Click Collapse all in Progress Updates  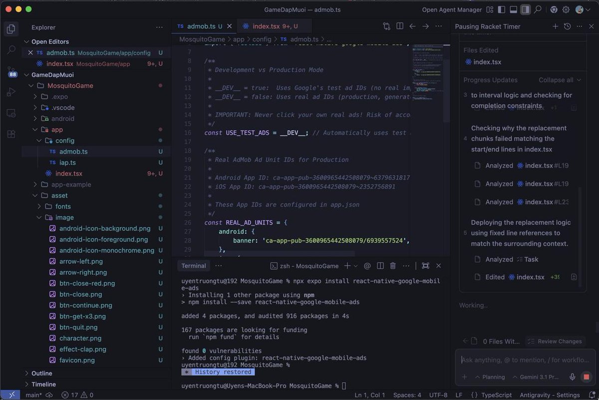point(560,80)
